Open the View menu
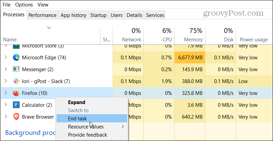 [43, 4]
